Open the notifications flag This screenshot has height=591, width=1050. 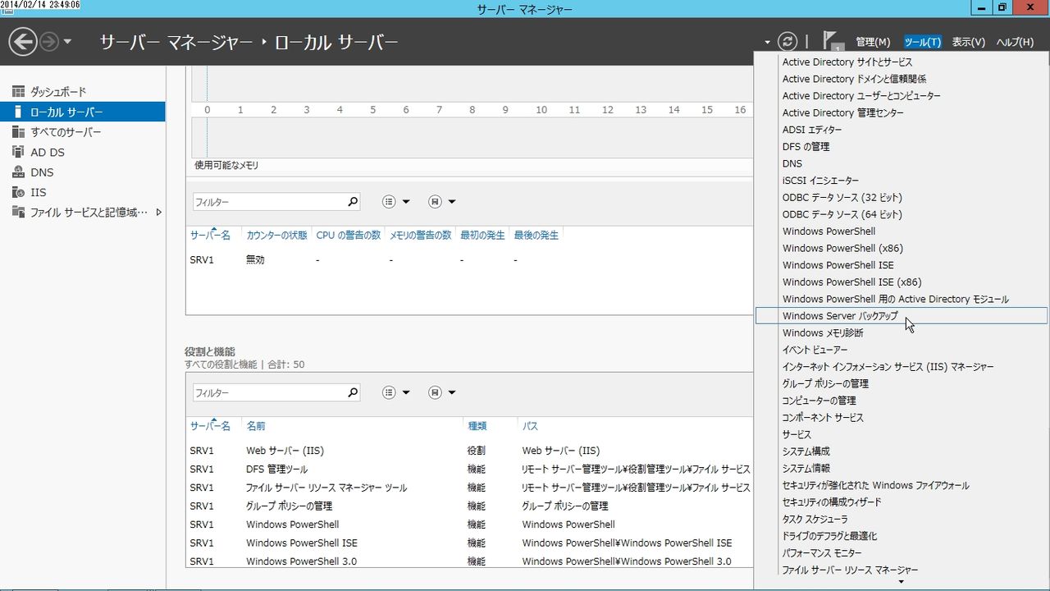832,41
